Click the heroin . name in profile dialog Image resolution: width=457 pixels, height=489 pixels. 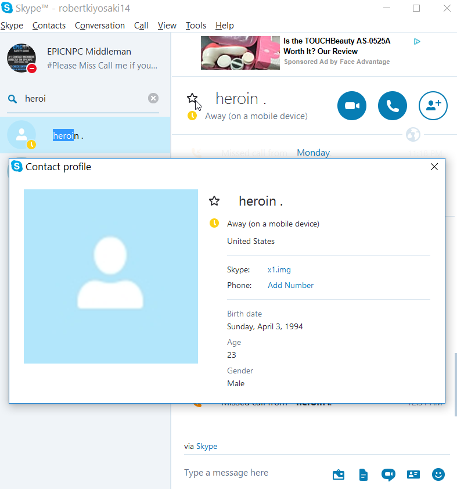[x=261, y=201]
